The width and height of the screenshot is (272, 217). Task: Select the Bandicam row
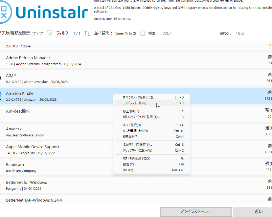(136, 167)
